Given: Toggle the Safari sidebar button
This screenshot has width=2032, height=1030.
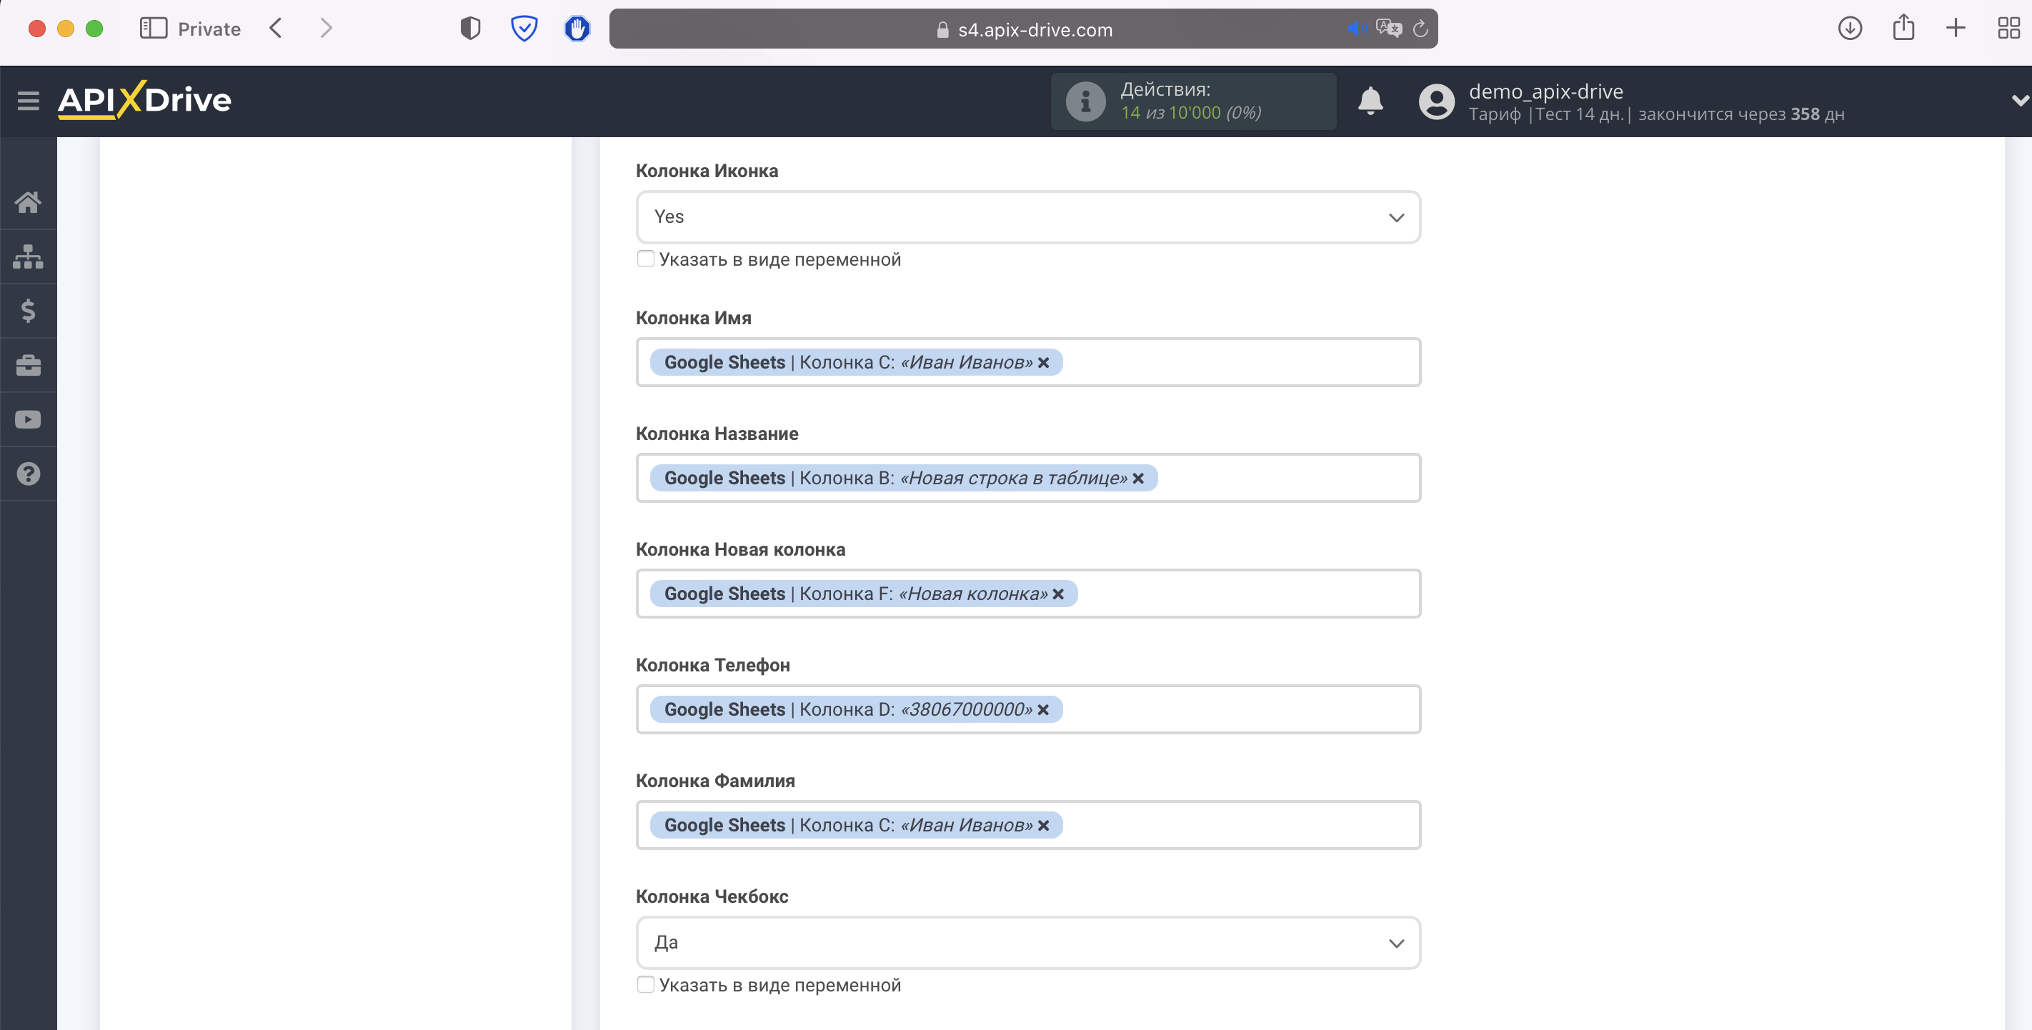Looking at the screenshot, I should coord(153,29).
